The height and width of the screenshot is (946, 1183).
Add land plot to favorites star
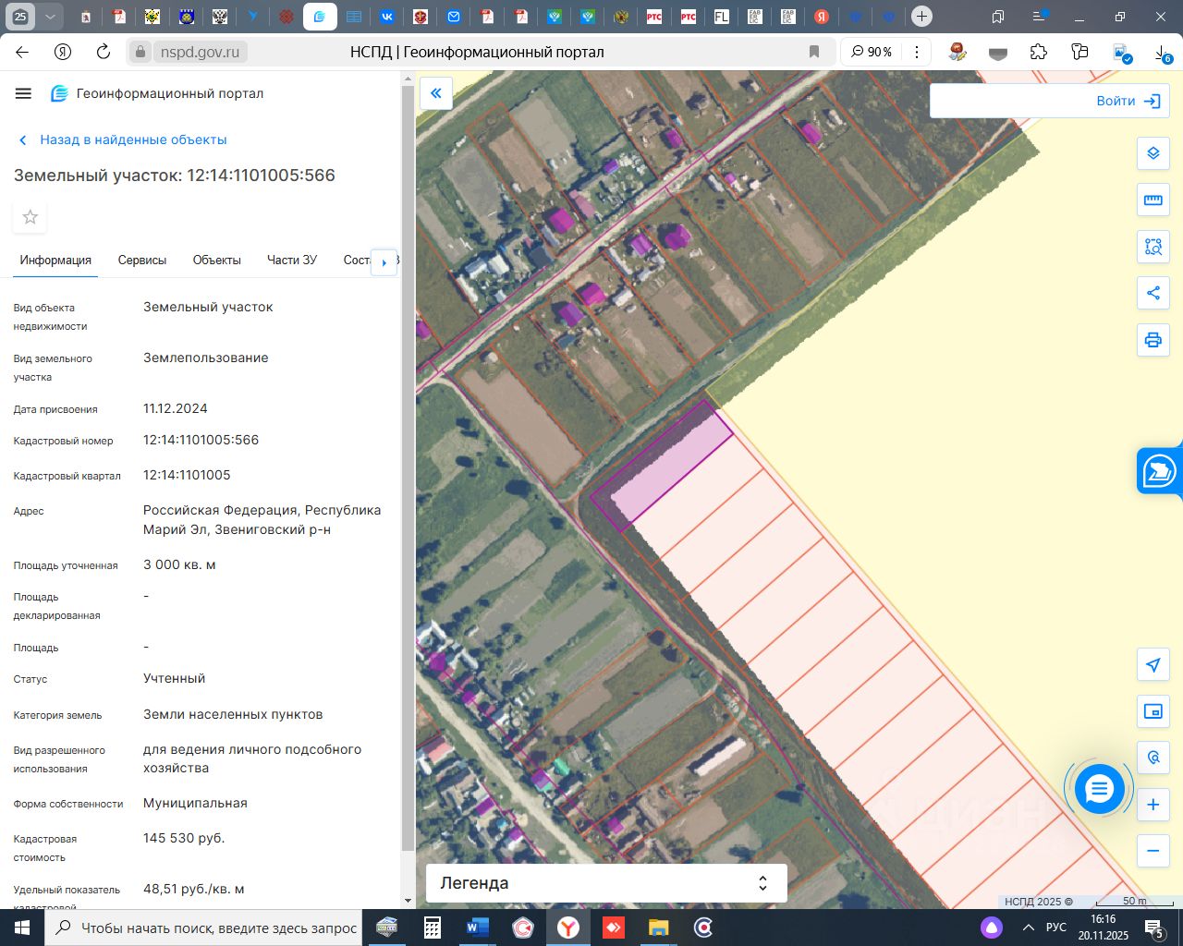point(30,217)
